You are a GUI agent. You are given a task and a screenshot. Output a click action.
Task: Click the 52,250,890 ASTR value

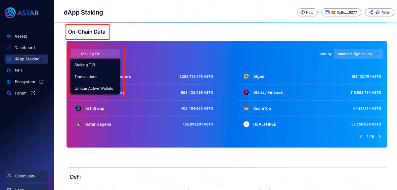tap(367, 124)
